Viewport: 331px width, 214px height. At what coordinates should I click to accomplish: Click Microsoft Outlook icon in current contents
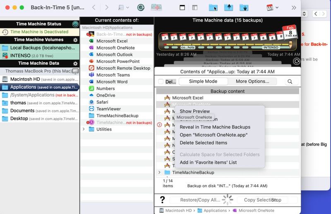pyautogui.click(x=91, y=55)
